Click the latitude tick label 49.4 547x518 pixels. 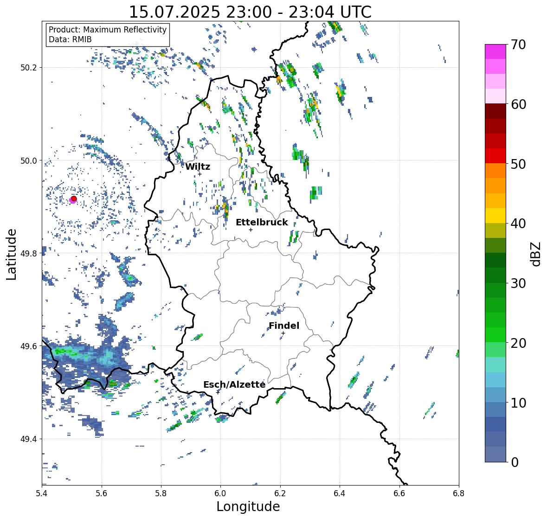point(29,439)
